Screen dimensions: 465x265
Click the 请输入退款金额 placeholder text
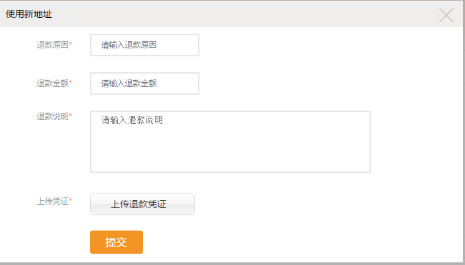coord(129,83)
